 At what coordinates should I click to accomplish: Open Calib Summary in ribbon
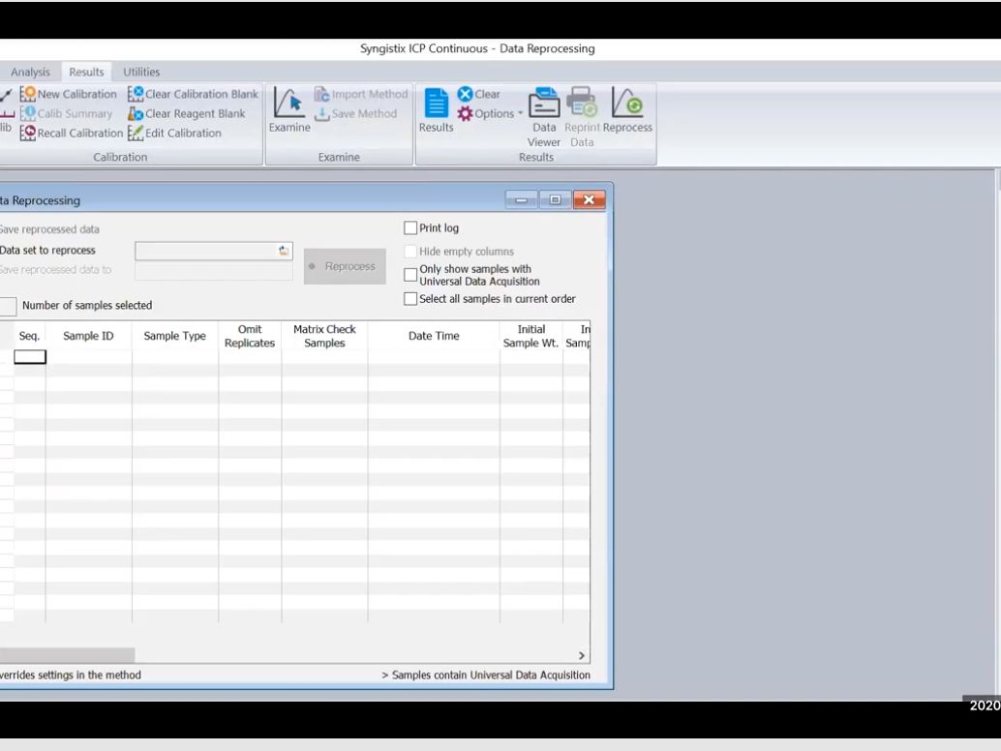[x=67, y=113]
